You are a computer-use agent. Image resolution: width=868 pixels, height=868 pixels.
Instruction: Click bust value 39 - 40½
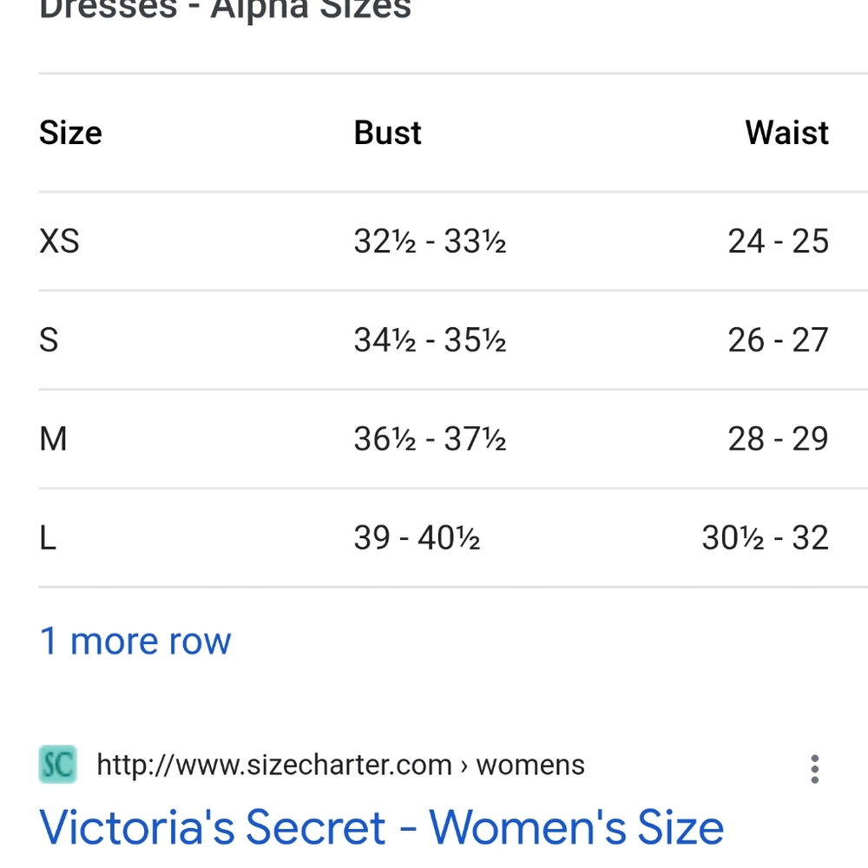coord(417,537)
